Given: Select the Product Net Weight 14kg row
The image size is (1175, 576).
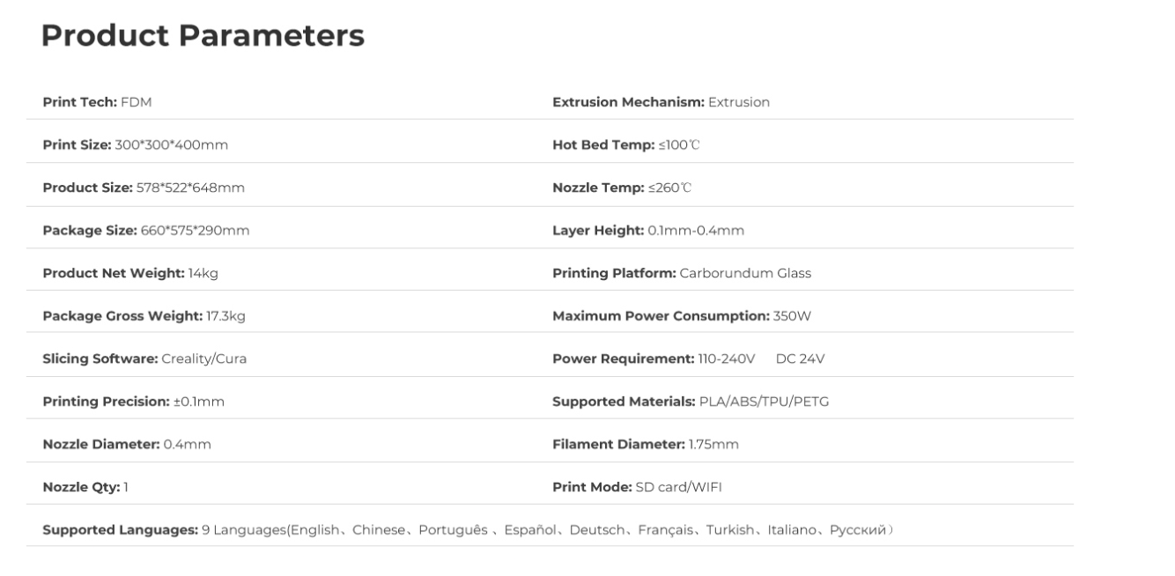Looking at the screenshot, I should point(130,273).
